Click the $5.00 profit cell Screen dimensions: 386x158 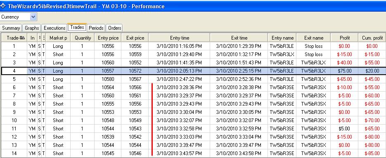point(345,128)
